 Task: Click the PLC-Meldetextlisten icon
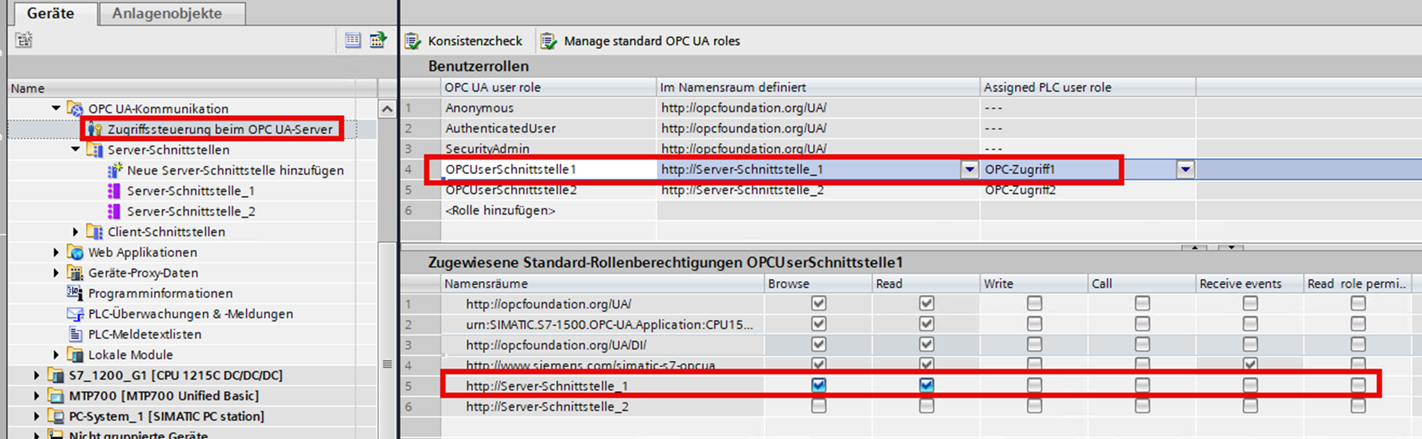coord(75,334)
